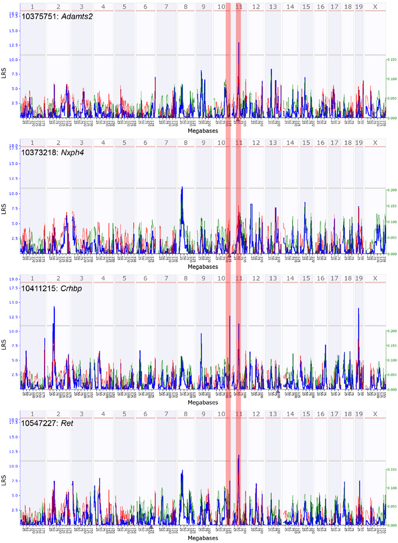Select the '10411215: Crhbp' plot title
This screenshot has height=543, width=398.
coord(52,288)
